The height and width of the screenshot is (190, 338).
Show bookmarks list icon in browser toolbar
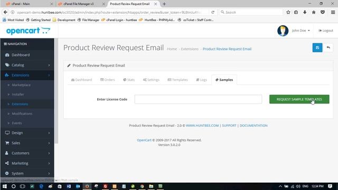(x=296, y=12)
